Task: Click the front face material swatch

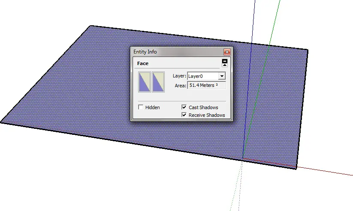Action: [145, 82]
